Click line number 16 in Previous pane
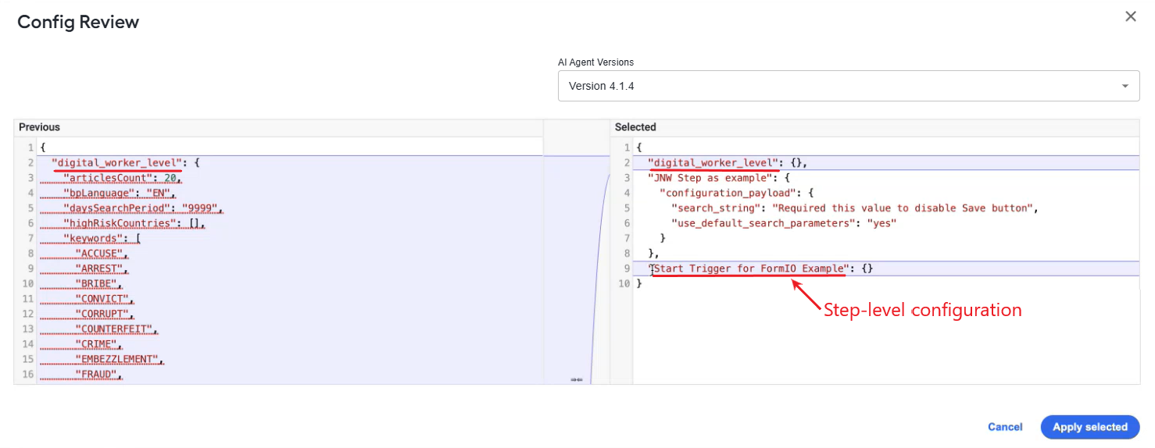Image resolution: width=1155 pixels, height=448 pixels. pyautogui.click(x=28, y=374)
